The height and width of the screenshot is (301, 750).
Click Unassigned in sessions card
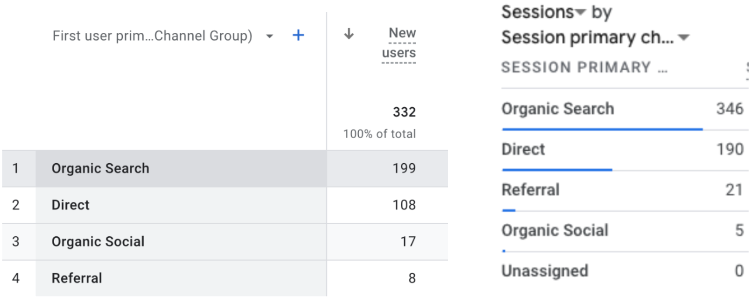coord(545,270)
